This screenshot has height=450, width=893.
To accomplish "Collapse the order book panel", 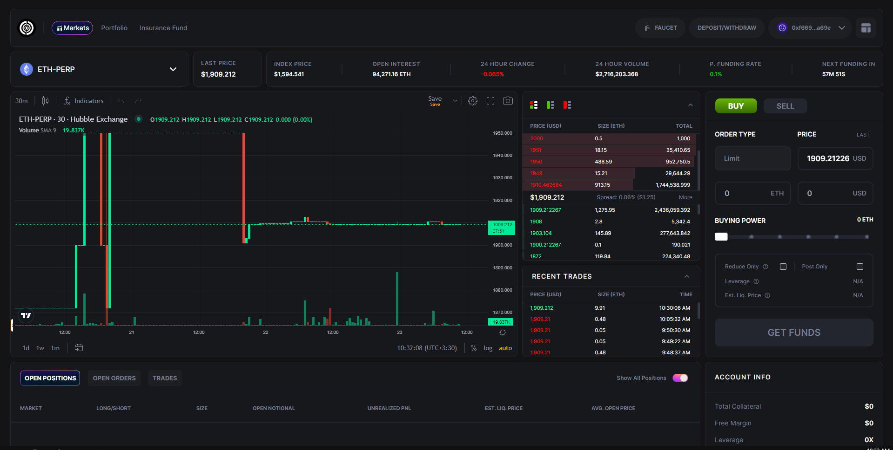I will [691, 105].
